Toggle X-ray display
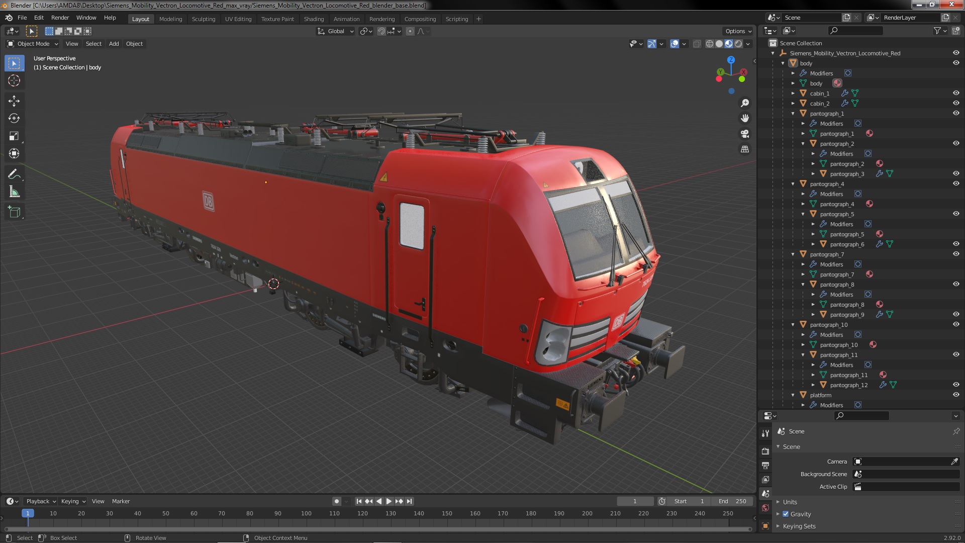 pos(697,44)
